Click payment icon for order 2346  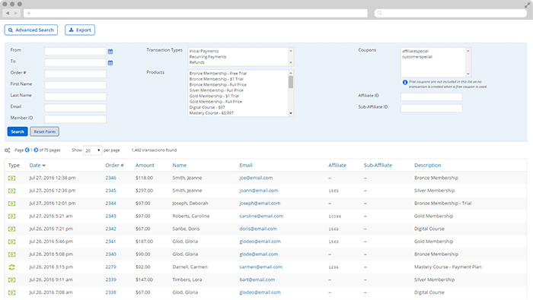point(12,178)
